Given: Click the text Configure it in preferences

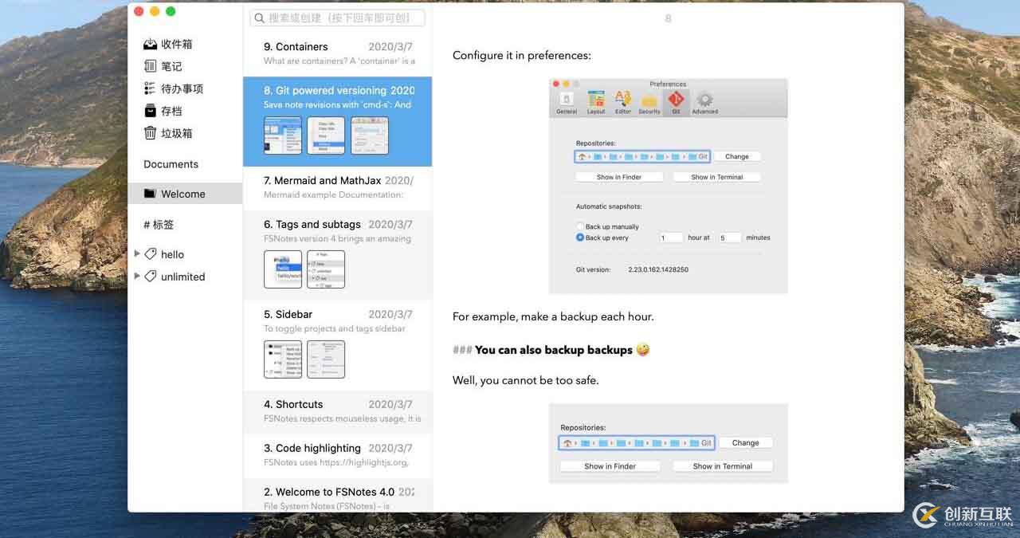Looking at the screenshot, I should pos(522,56).
